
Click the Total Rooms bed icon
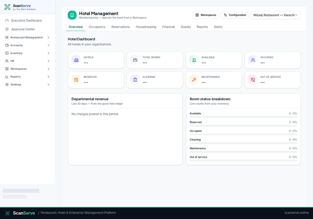coord(135,60)
